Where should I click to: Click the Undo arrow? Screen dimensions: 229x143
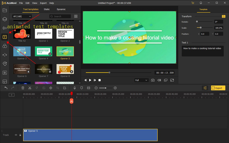coord(6,88)
